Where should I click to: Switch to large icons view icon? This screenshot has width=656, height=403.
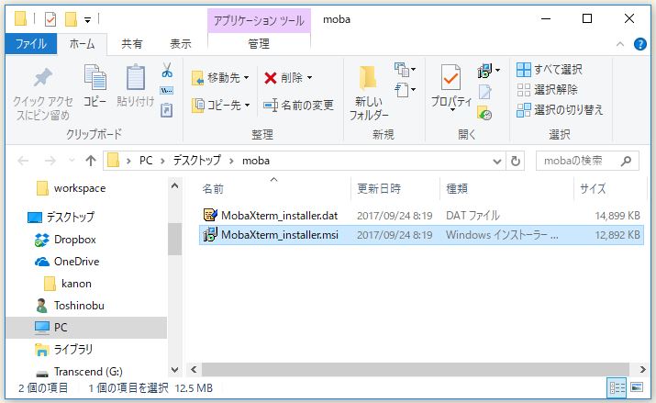[x=637, y=387]
